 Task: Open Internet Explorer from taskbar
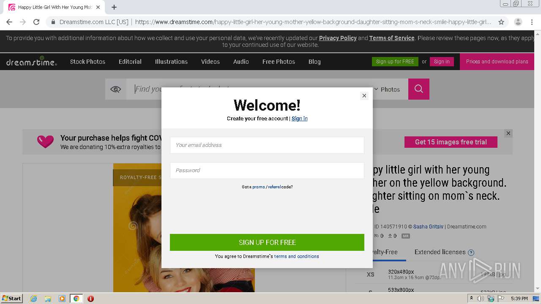click(x=34, y=299)
